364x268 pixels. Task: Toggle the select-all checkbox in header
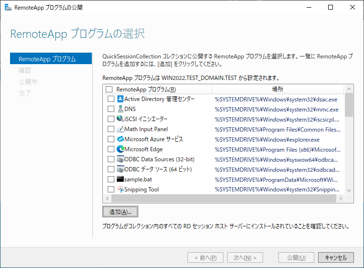[109, 89]
